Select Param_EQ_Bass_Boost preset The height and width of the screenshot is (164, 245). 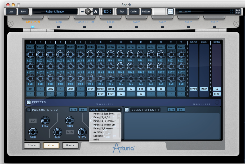pos(104,114)
